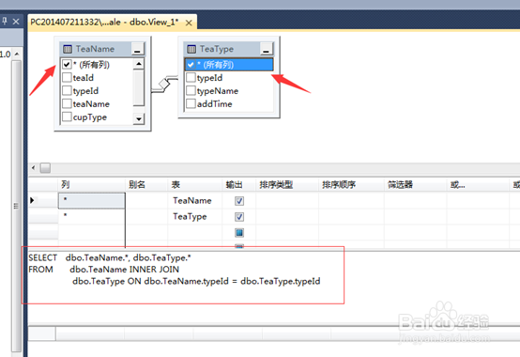Screen dimensions: 520x357
Task: Click the 或... column header
Action: (478, 184)
